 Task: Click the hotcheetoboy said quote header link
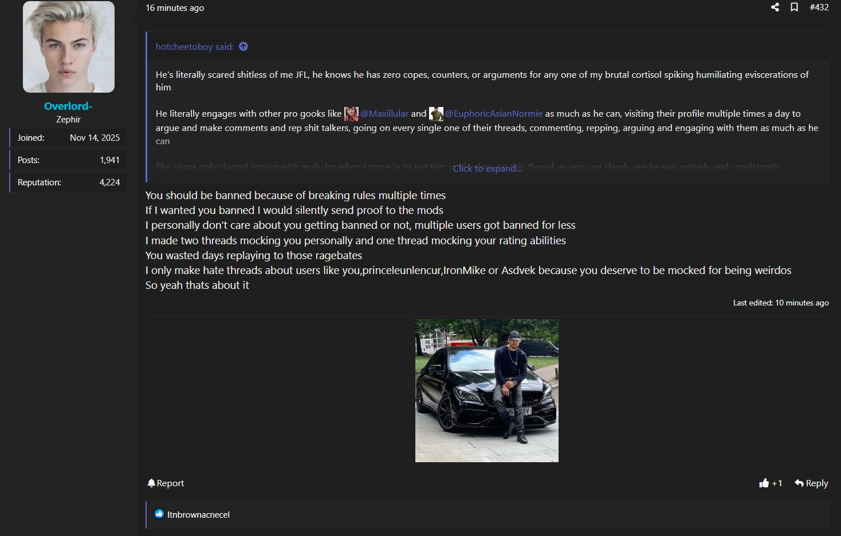[x=195, y=47]
